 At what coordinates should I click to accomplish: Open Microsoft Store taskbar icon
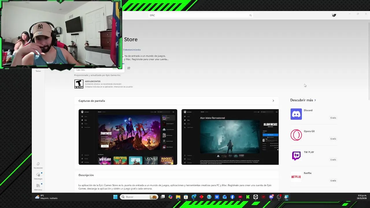pos(186,197)
